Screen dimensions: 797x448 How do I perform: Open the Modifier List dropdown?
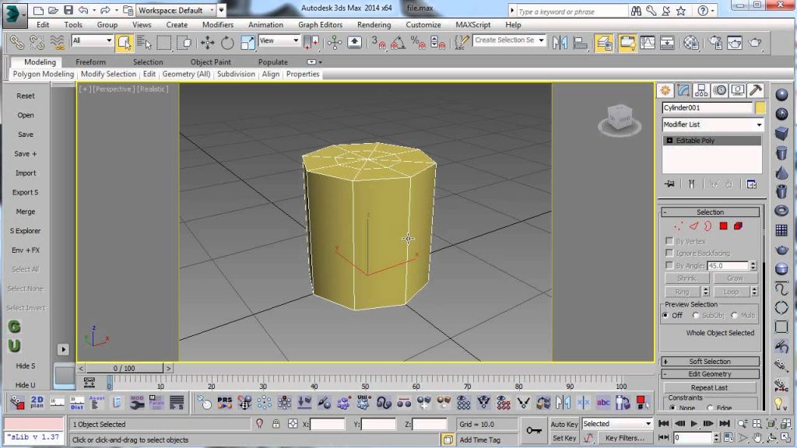click(x=711, y=124)
